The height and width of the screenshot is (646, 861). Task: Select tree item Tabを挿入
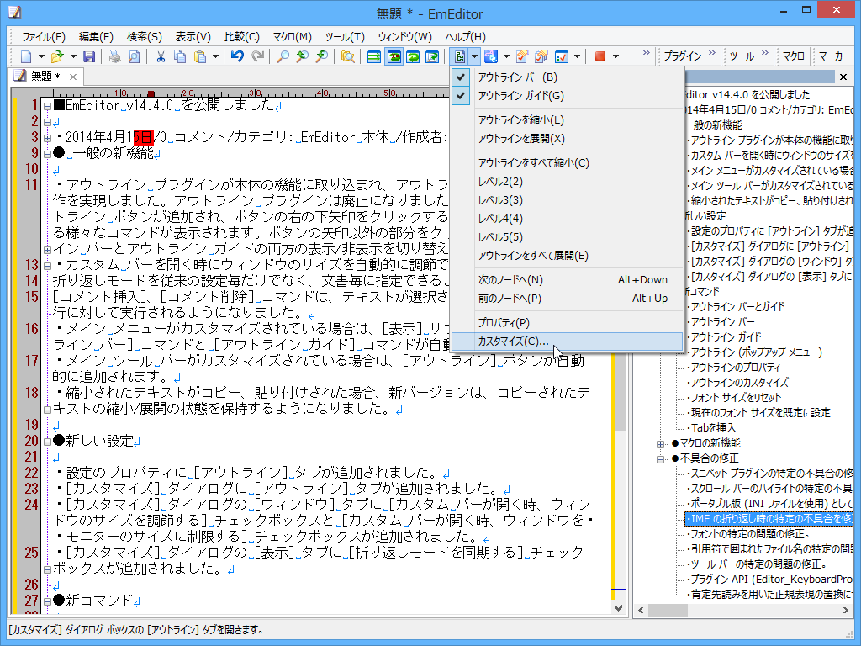coord(713,428)
